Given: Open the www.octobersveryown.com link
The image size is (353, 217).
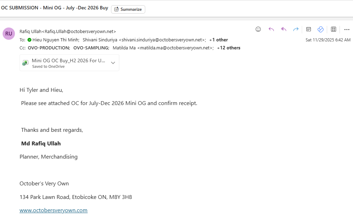Looking at the screenshot, I should 53,210.
